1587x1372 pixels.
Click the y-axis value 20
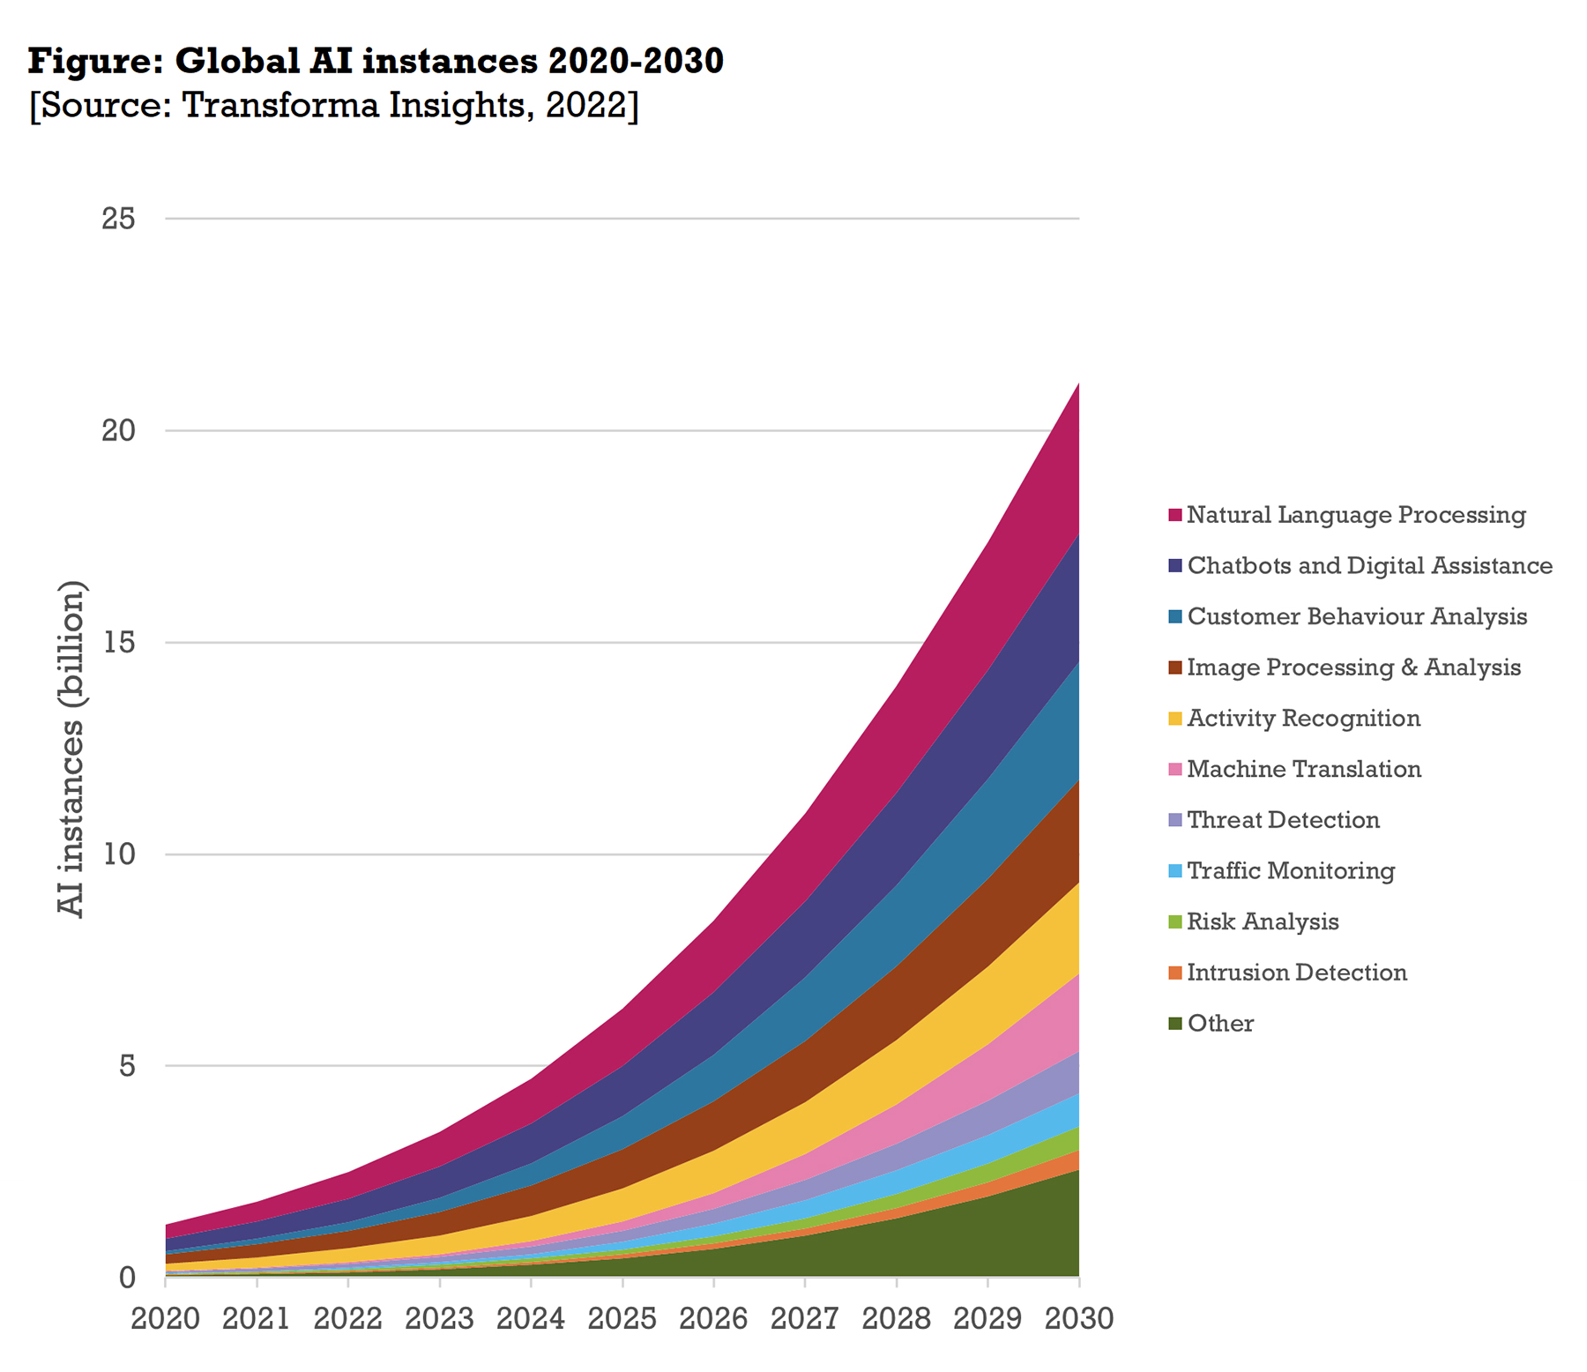119,430
